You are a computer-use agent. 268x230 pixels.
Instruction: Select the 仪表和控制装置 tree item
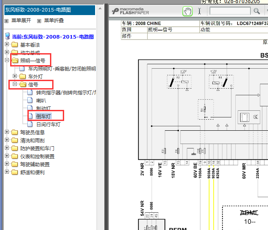[37, 156]
